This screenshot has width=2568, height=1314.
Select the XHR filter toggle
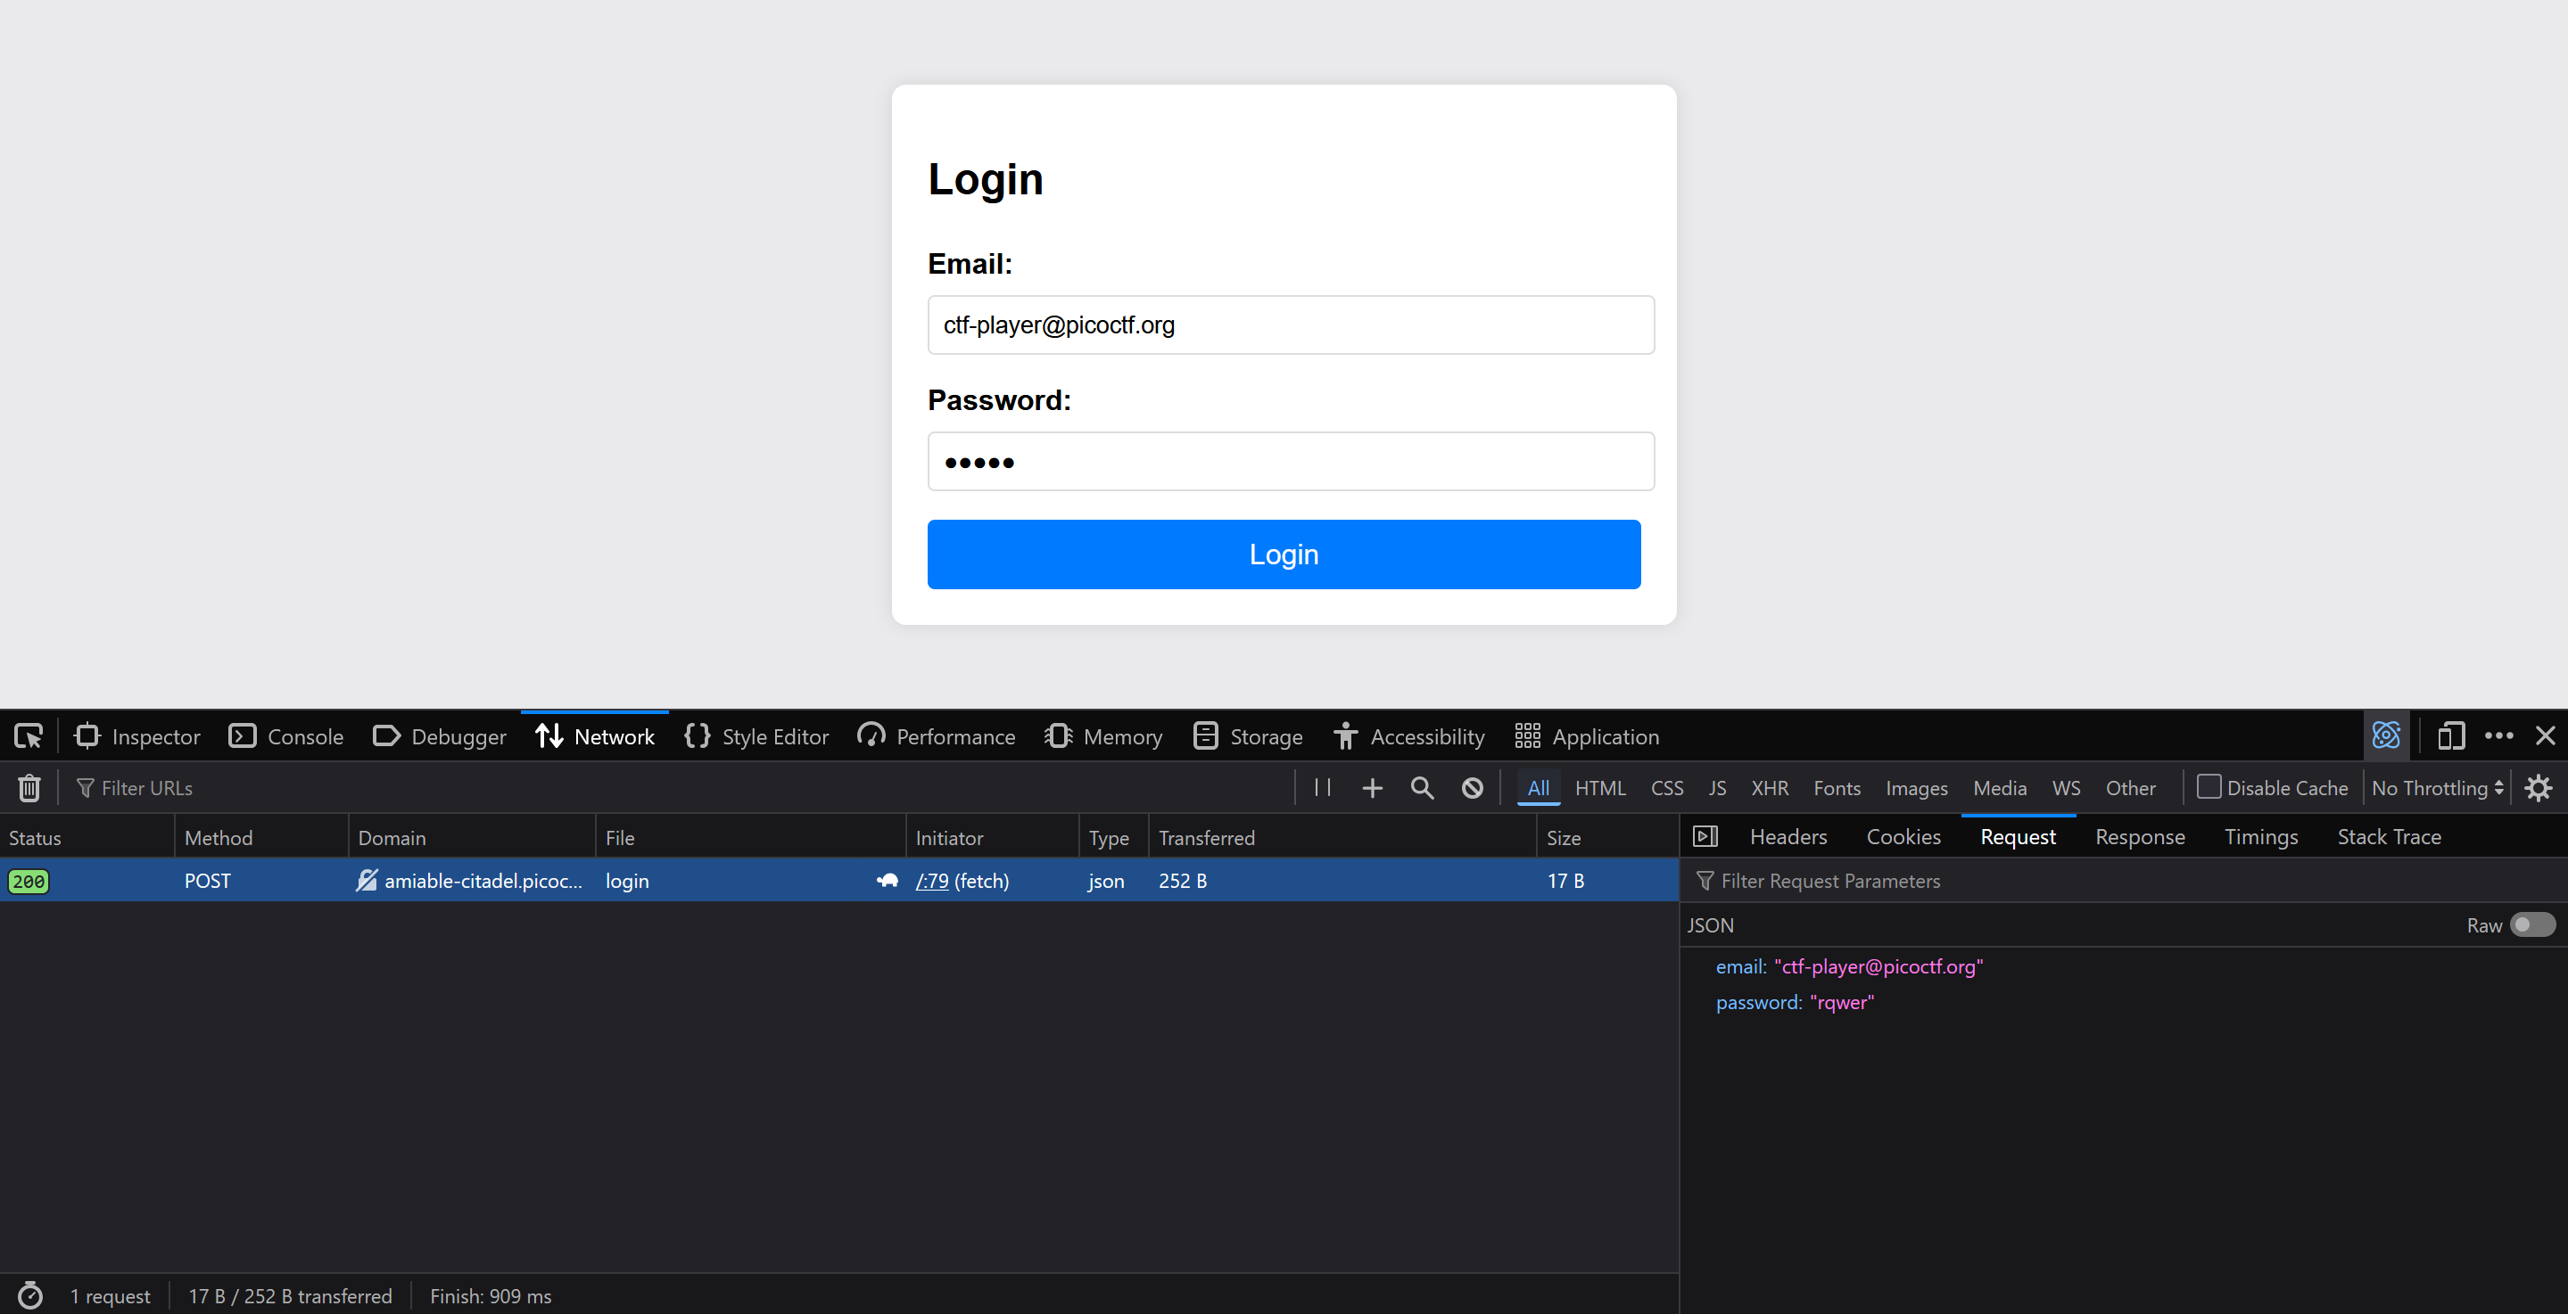click(x=1769, y=788)
